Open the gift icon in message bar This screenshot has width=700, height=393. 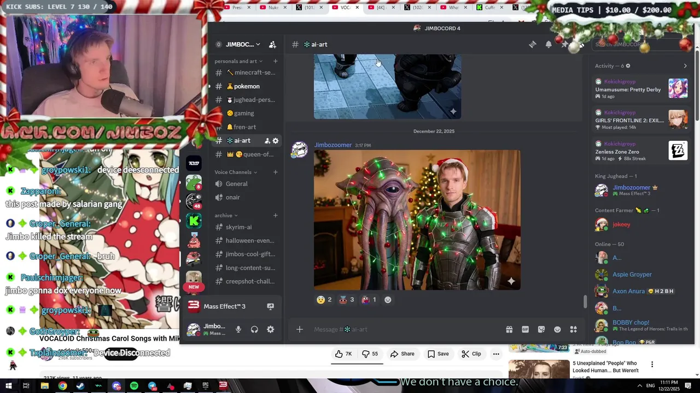pyautogui.click(x=509, y=329)
